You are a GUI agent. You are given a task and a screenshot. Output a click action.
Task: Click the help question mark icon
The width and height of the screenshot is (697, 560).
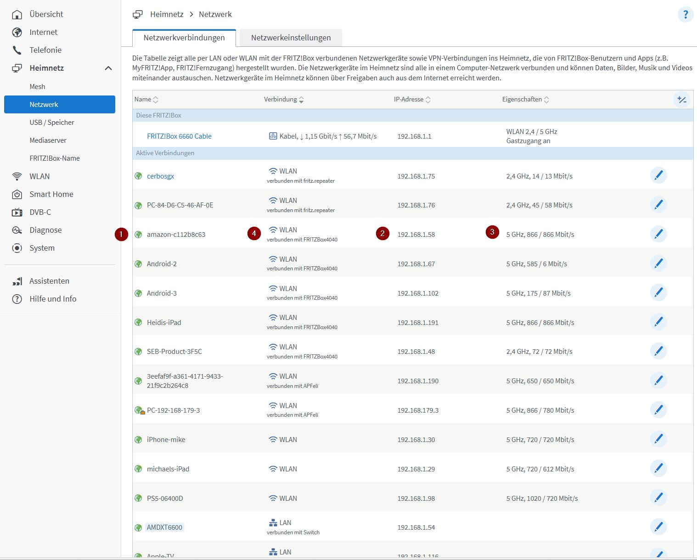pos(685,15)
